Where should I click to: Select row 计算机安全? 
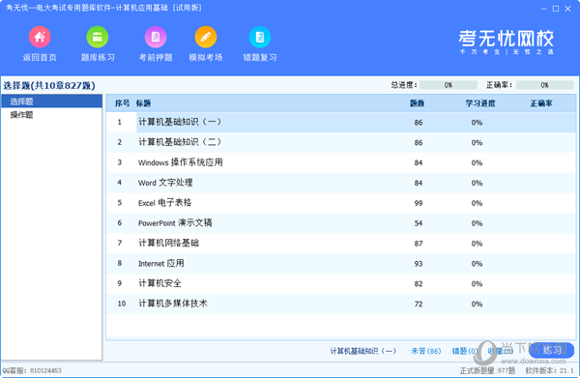pyautogui.click(x=341, y=283)
